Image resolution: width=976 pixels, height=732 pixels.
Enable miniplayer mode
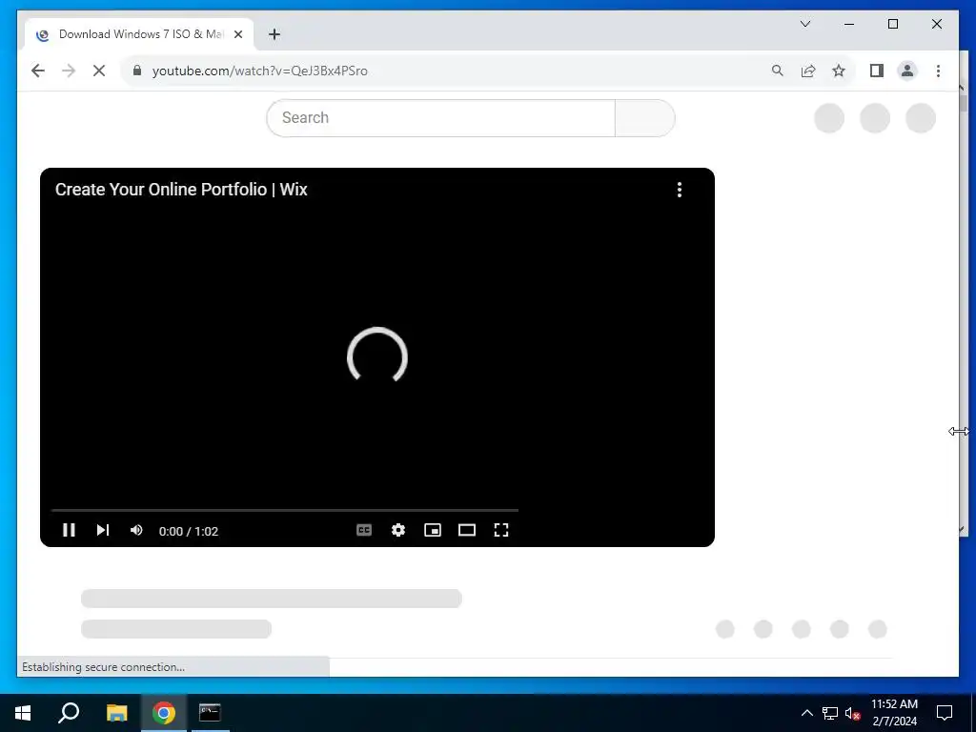[x=433, y=530]
